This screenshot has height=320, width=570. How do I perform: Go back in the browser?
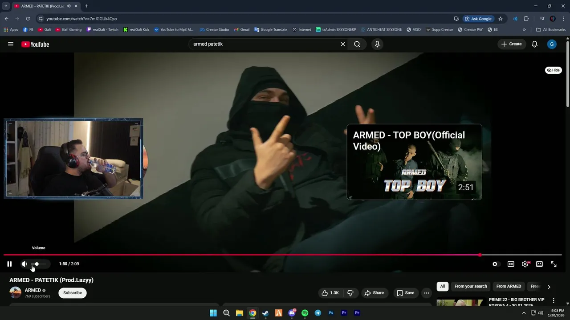click(x=6, y=19)
